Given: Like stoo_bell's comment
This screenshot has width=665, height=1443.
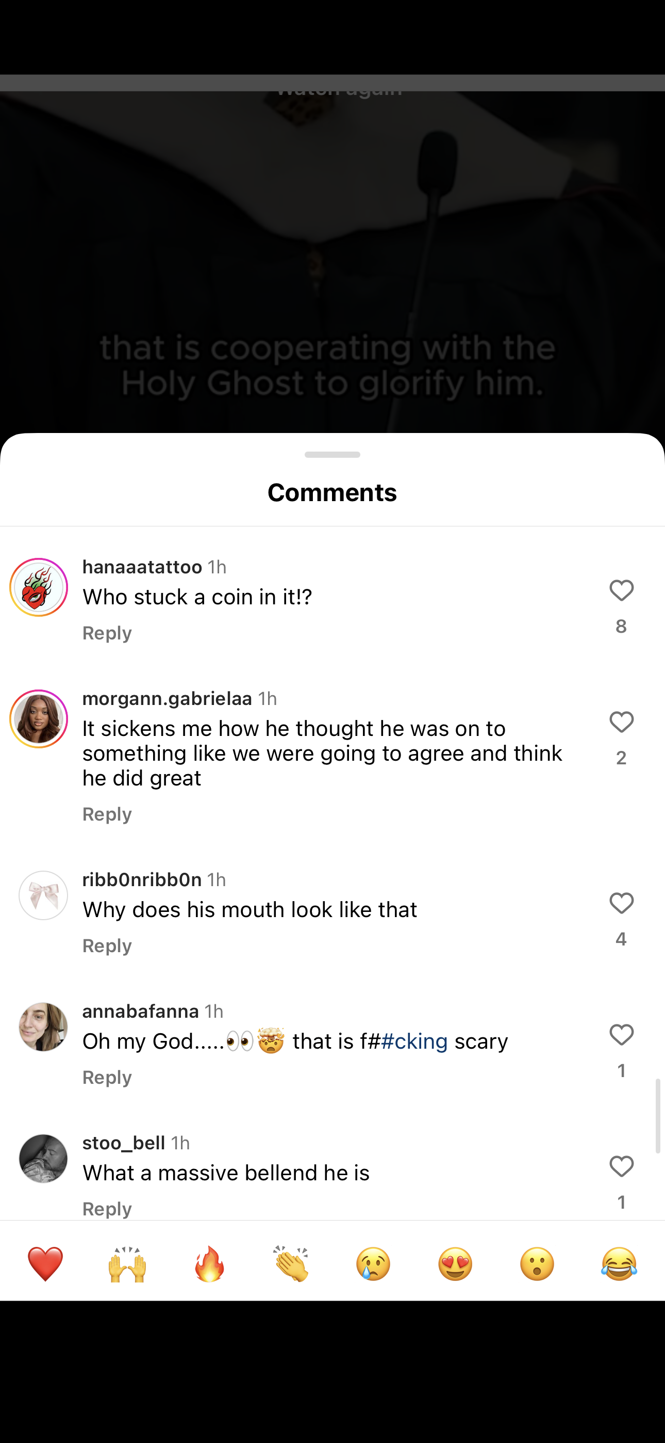Looking at the screenshot, I should click(621, 1166).
